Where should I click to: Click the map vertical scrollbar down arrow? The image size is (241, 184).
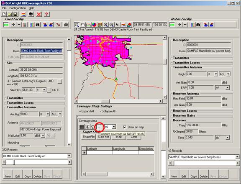[164, 97]
